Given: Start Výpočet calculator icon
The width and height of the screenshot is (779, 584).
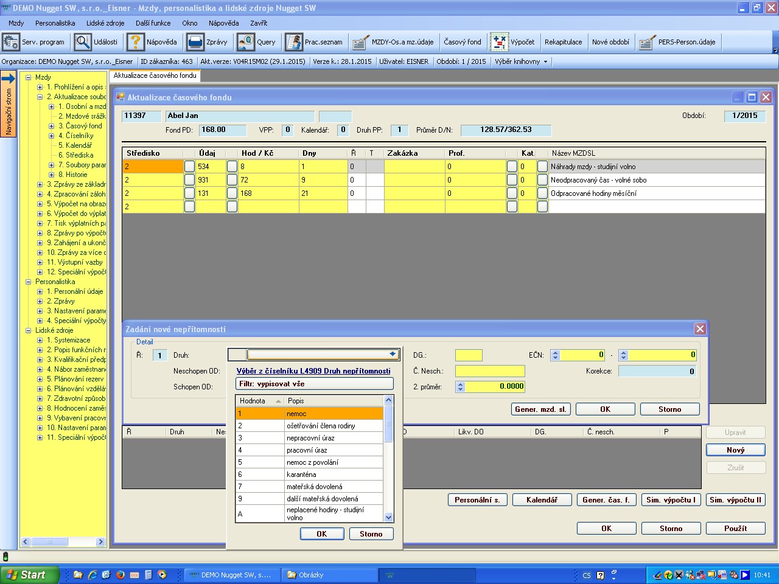Looking at the screenshot, I should point(500,42).
